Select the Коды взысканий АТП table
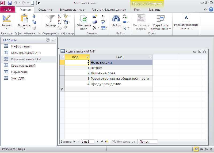Viewport: 214px width, 153px height. (x=29, y=53)
